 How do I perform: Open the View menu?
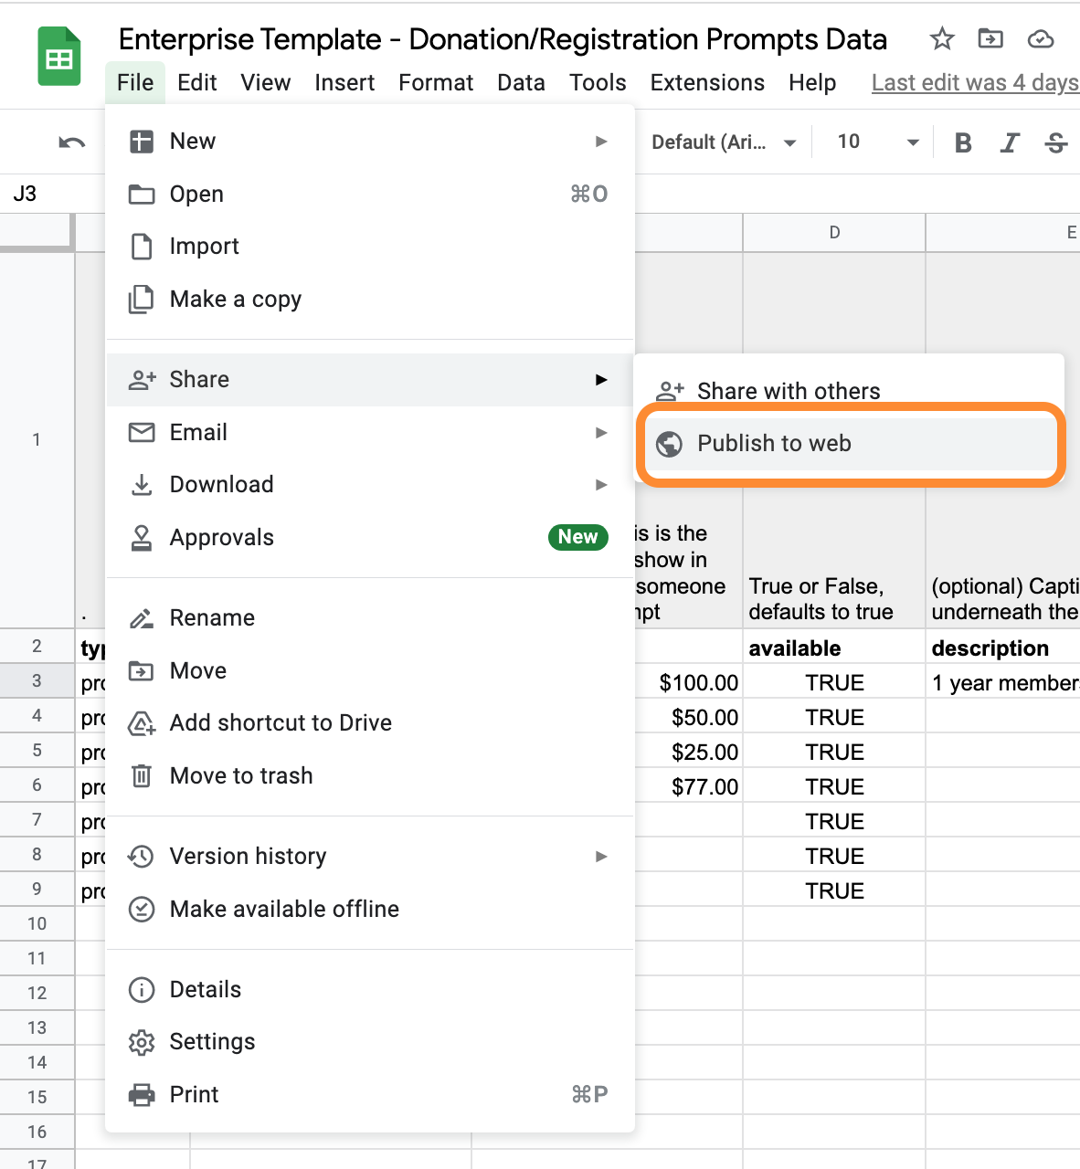(266, 83)
